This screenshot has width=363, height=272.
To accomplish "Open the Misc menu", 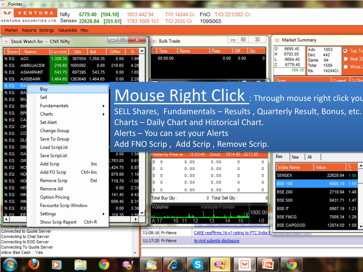I will [84, 30].
